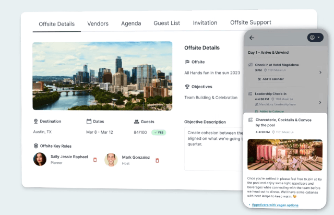Click the activity icon beside Leadership Check-in
Viewport: 334px width, 215px height.
250,94
